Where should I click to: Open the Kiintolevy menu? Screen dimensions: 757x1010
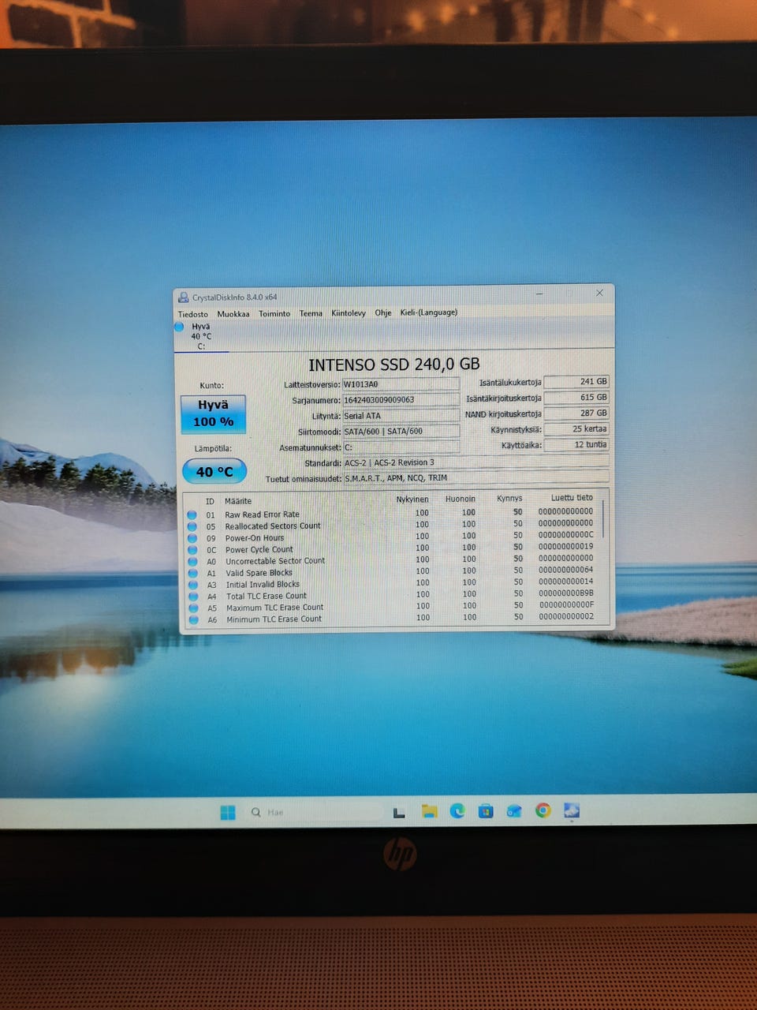(349, 313)
